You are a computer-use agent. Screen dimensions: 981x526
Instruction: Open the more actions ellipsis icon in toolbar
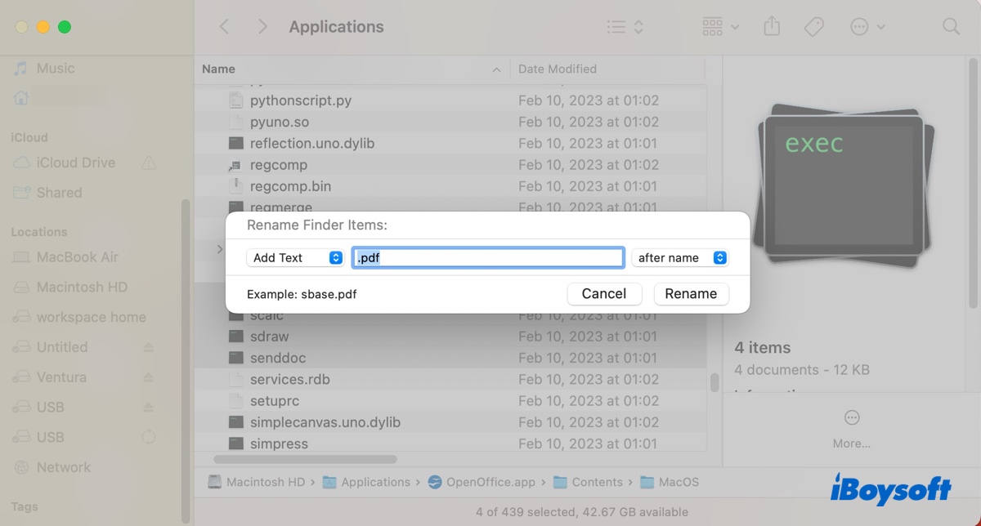(861, 26)
